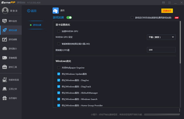The image size is (184, 119).
Task: Open the hamburger menu in title bar
Action: (170, 2)
